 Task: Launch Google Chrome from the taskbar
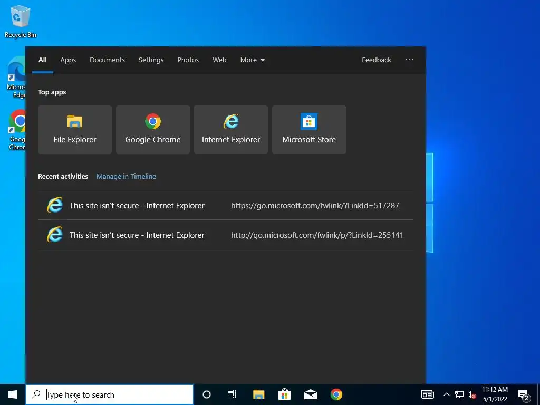point(336,394)
